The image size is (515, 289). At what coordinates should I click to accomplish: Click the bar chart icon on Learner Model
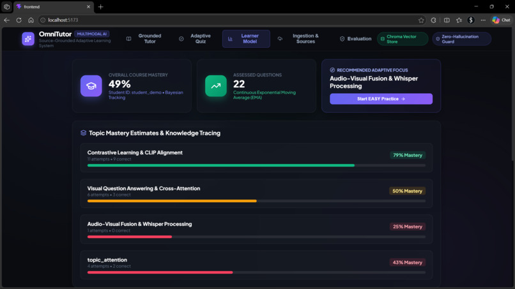point(230,39)
